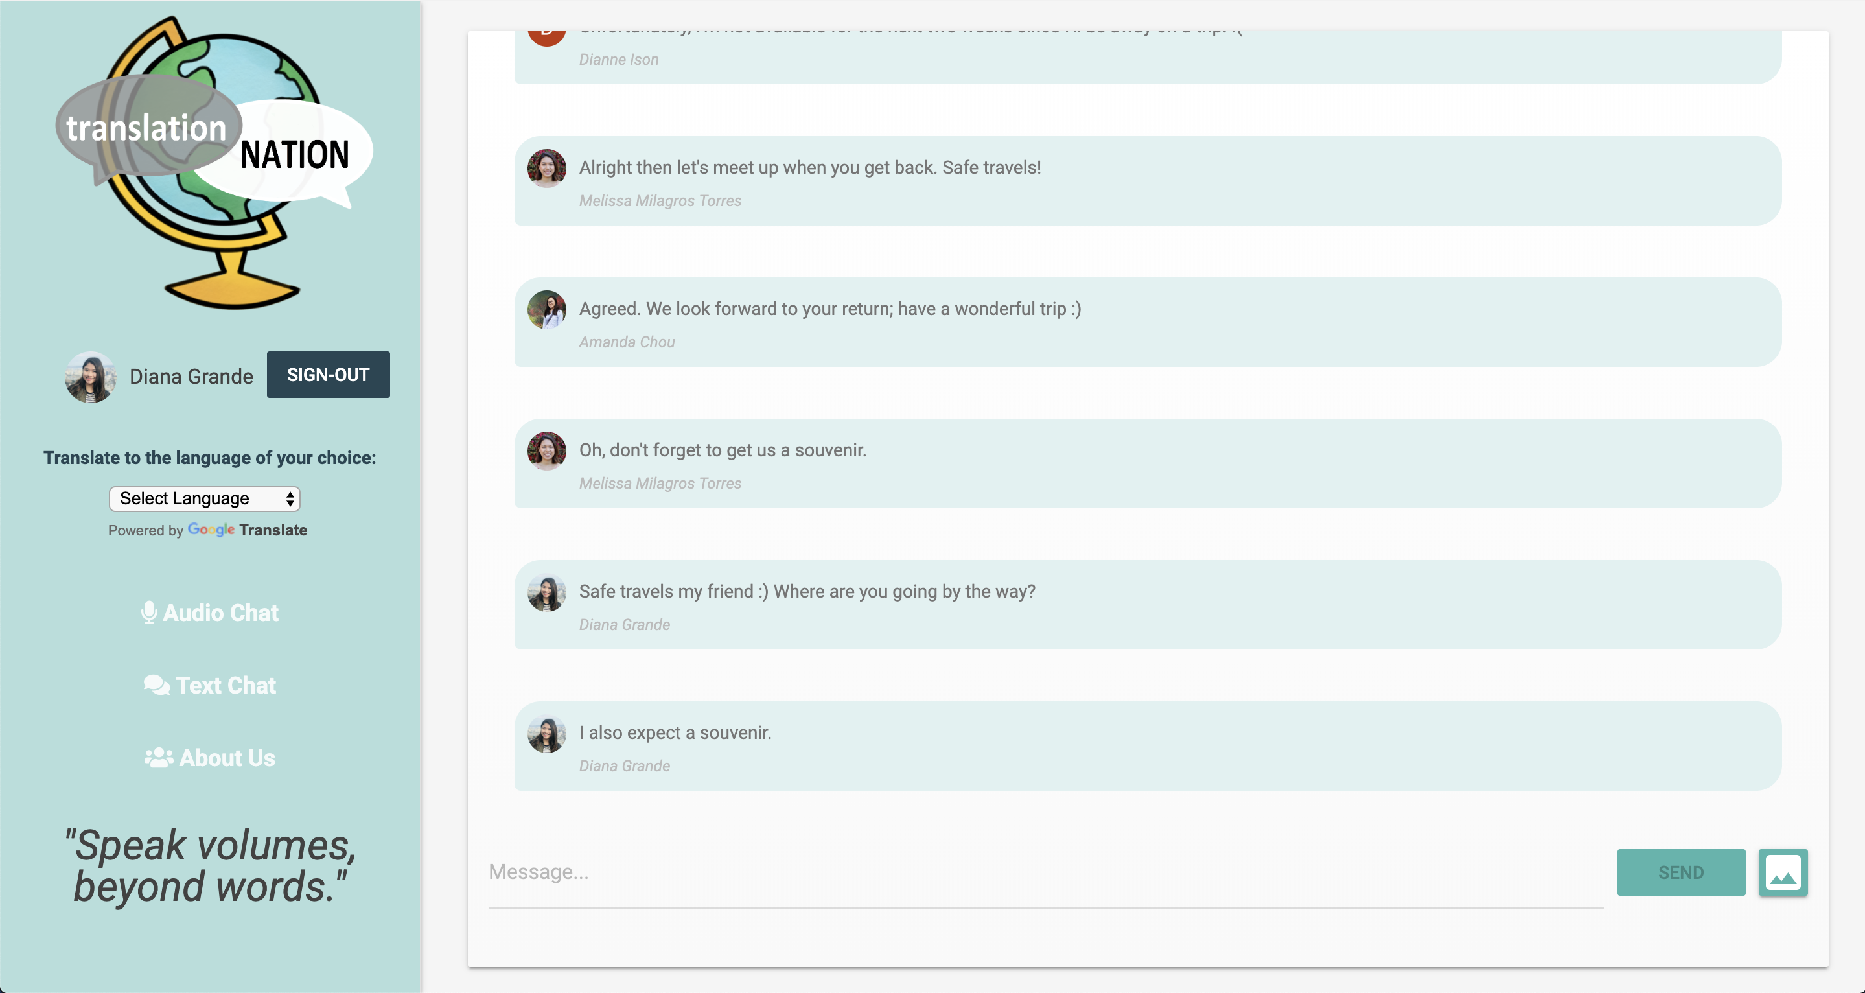Click Diana's avatar on 'I also expect a souvenir'
This screenshot has height=993, width=1865.
tap(547, 734)
